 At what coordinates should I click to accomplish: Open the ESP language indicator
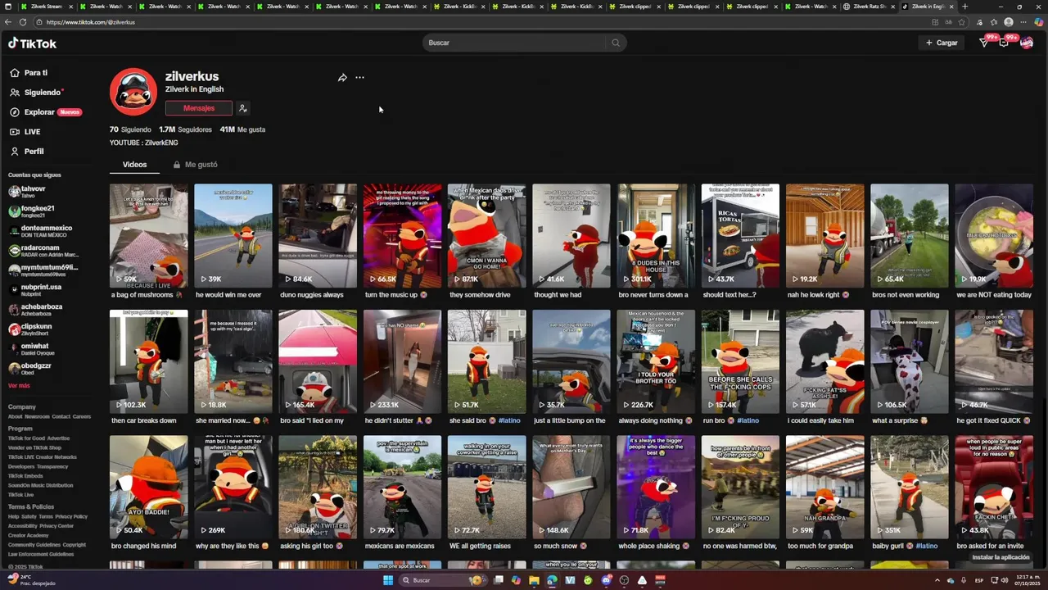(979, 580)
